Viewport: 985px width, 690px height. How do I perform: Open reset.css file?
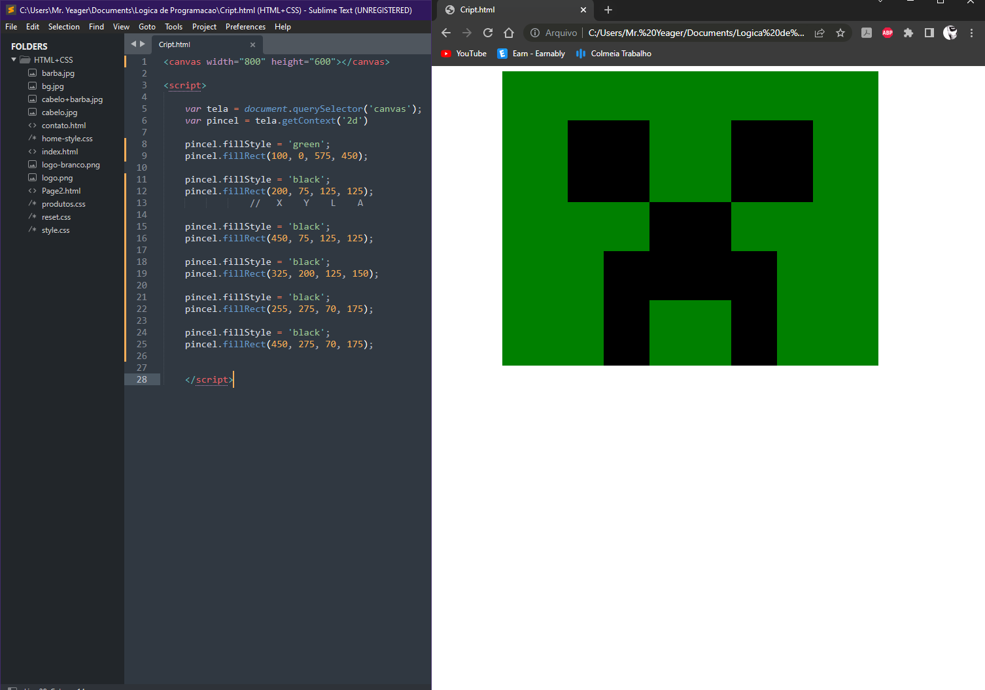pyautogui.click(x=56, y=217)
